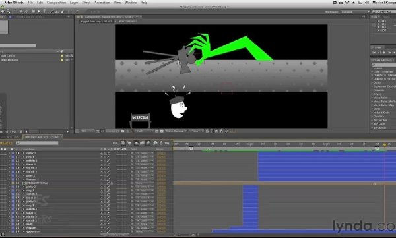The image size is (396, 238).
Task: Select the Horizontal Type tool
Action: [45, 11]
